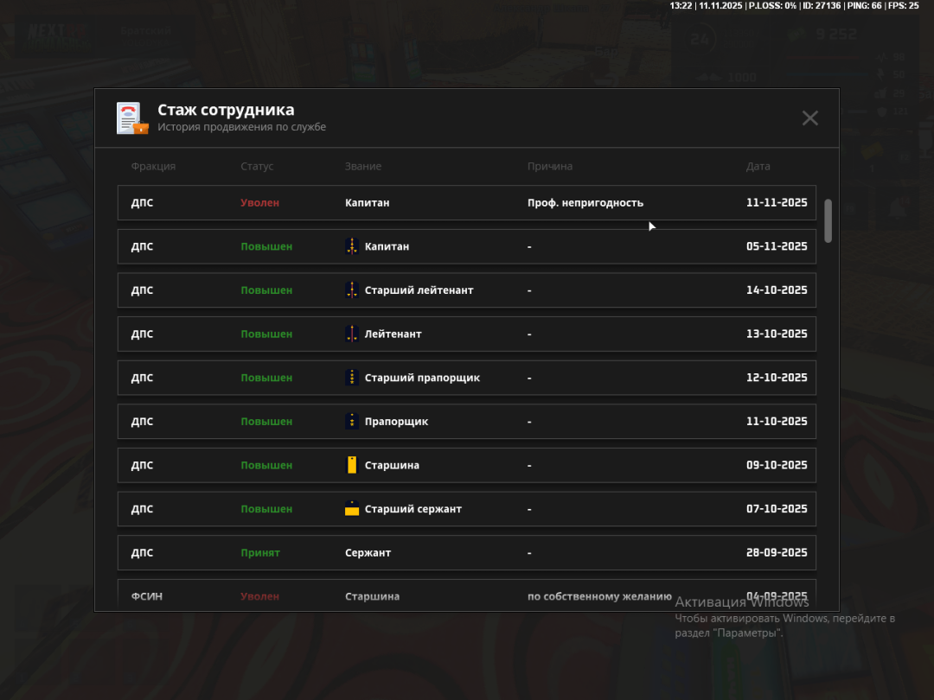The height and width of the screenshot is (700, 934).
Task: Click the Прапорщик rank insignia icon
Action: [x=351, y=422]
